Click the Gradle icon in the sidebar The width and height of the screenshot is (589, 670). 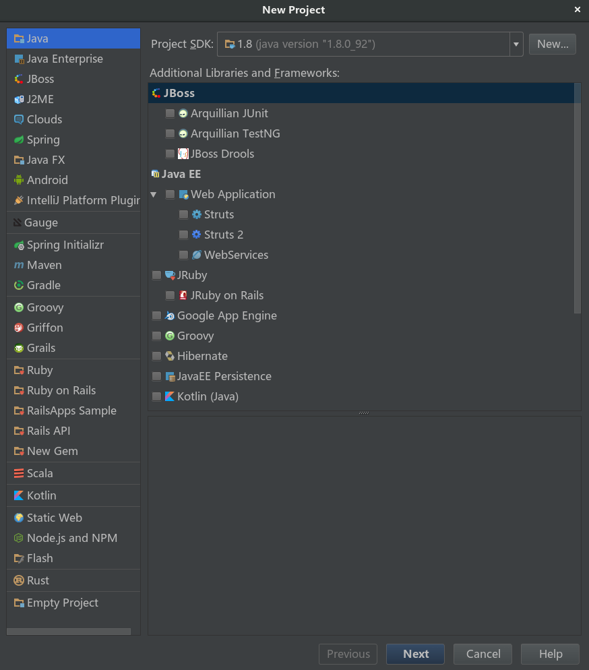(19, 285)
